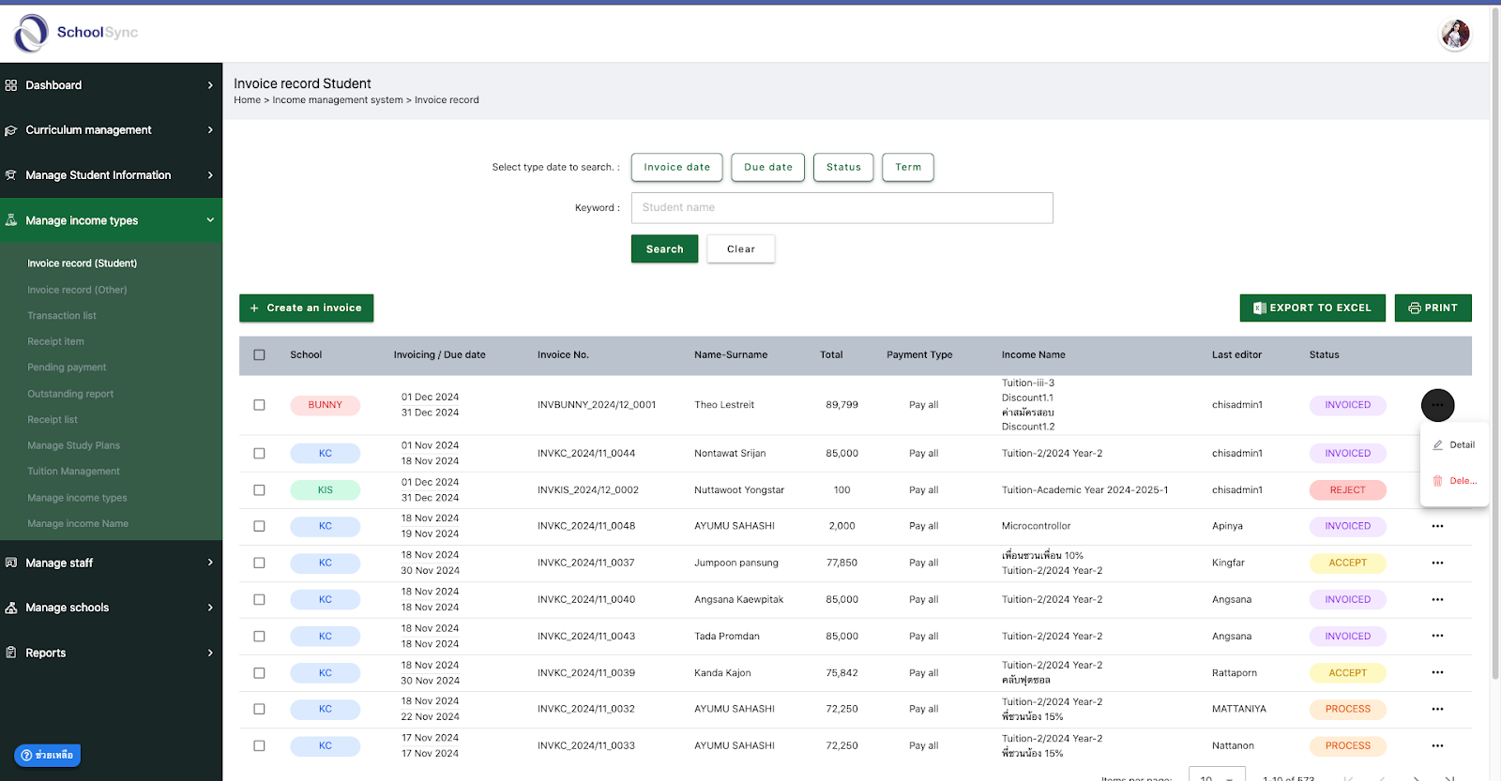Click the SchoolSync logo
Screen dimensions: 1501x781
coord(75,33)
